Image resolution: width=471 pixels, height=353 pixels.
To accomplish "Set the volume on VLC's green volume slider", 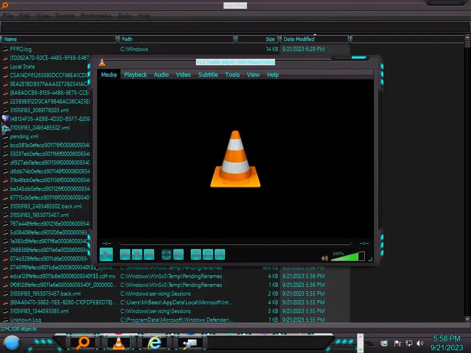I will pos(348,256).
